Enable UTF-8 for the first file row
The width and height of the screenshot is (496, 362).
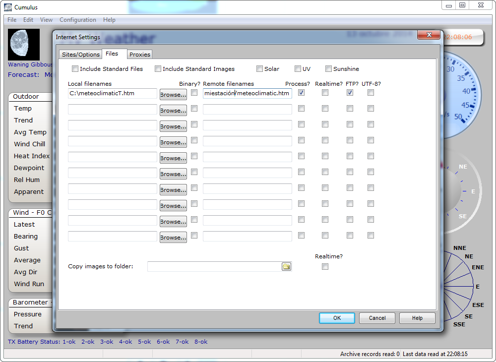point(371,93)
